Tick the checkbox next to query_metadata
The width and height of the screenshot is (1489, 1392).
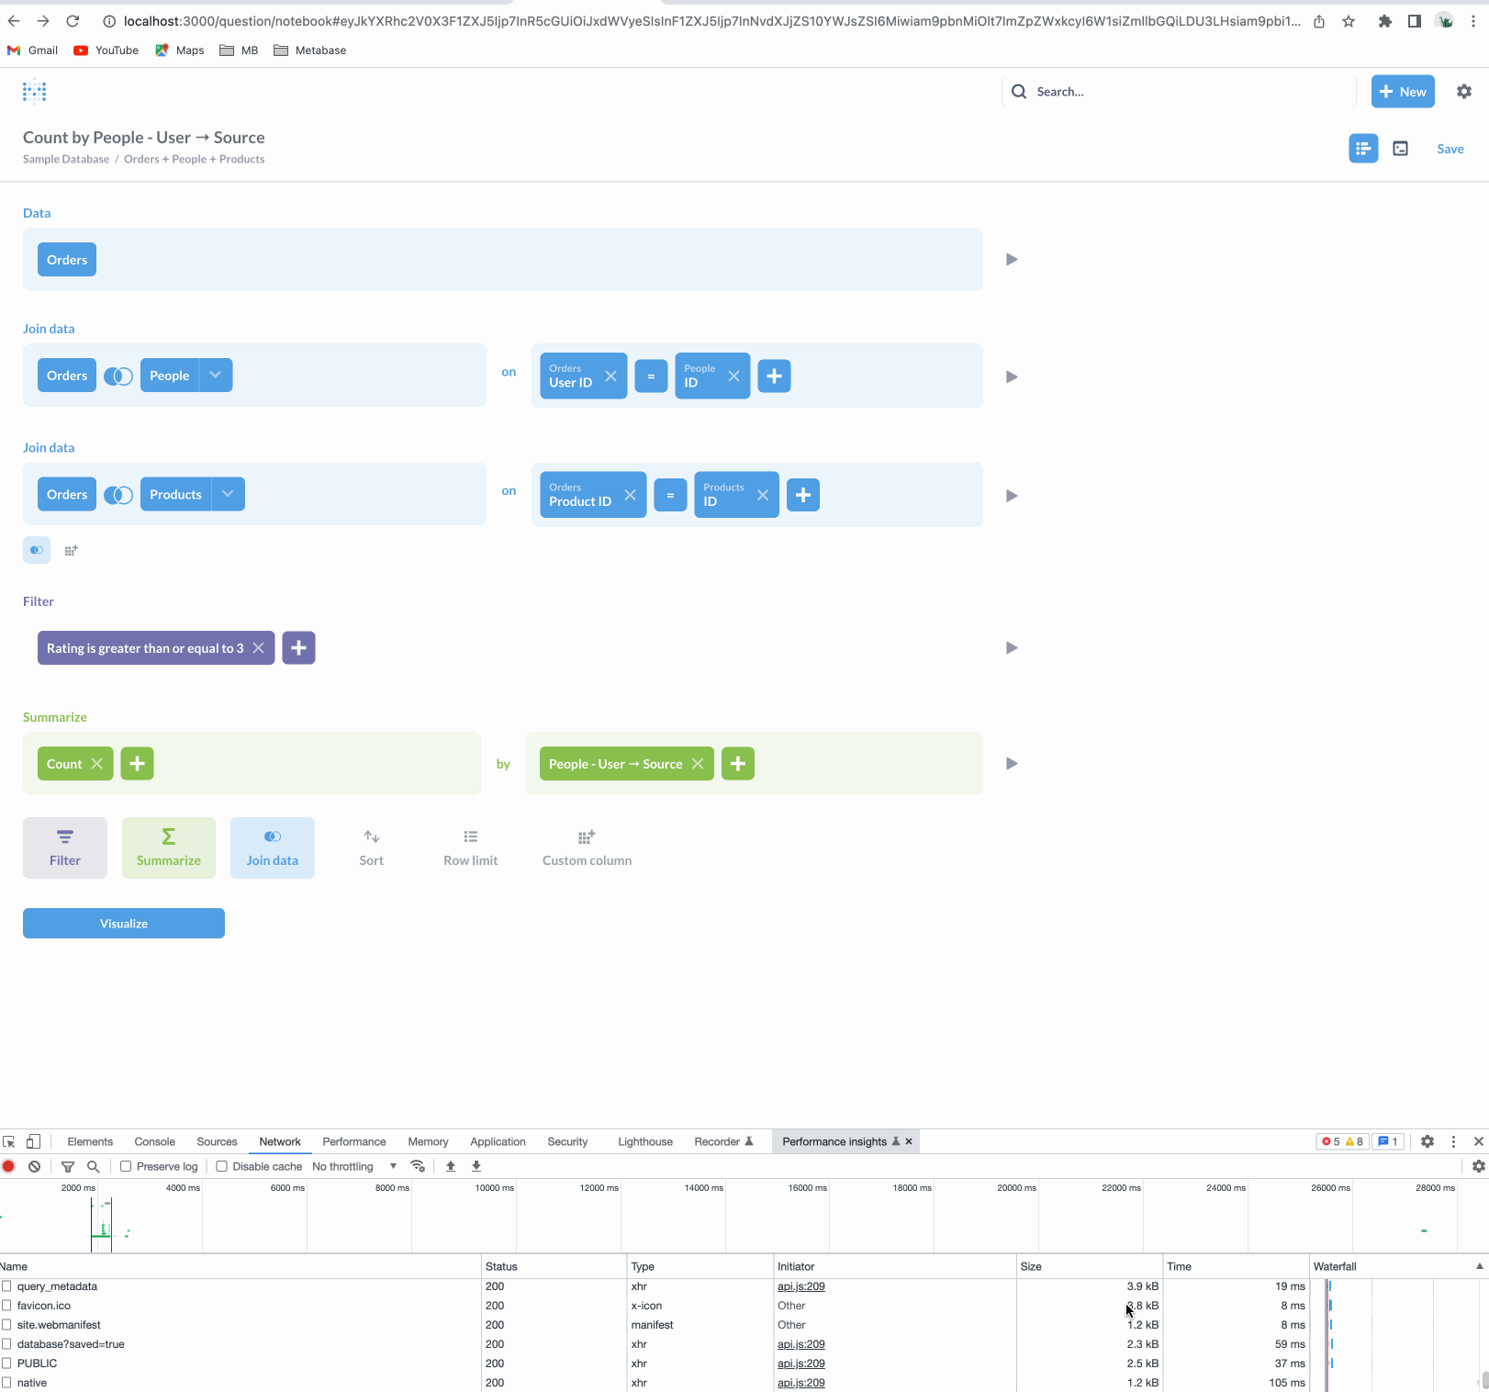7,1286
